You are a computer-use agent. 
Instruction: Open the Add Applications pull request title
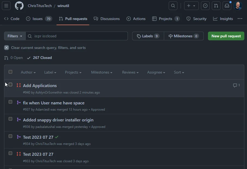point(40,85)
